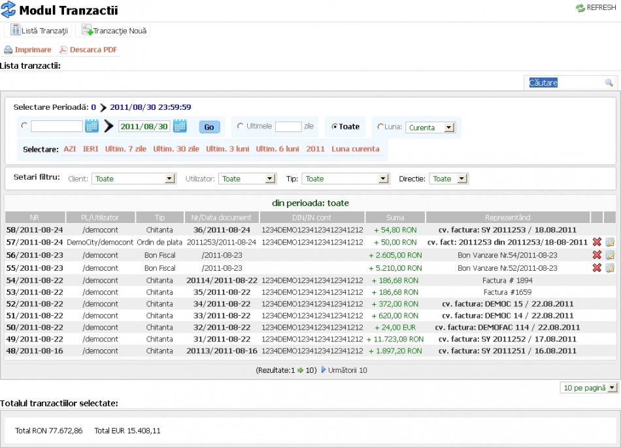This screenshot has width=621, height=448.
Task: Choose Ultim. 30 zile selection
Action: (x=176, y=149)
